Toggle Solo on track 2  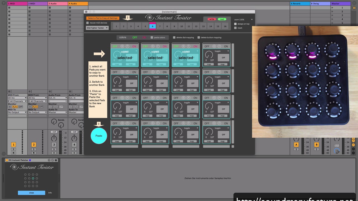(x=34, y=149)
